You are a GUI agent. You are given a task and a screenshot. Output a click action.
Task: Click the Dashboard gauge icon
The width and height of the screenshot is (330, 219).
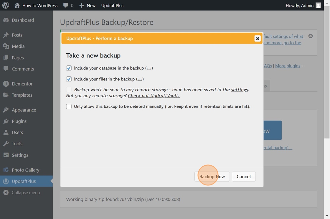point(6,20)
